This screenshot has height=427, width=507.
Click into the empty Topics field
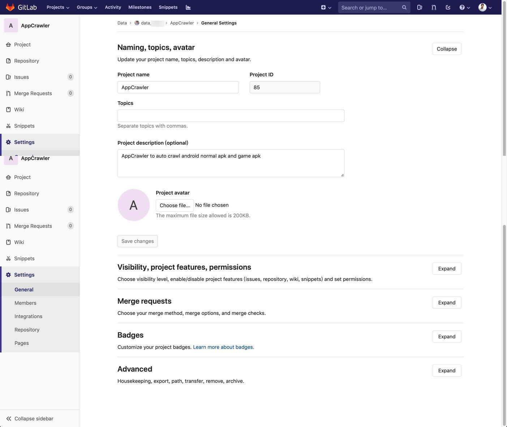[231, 116]
